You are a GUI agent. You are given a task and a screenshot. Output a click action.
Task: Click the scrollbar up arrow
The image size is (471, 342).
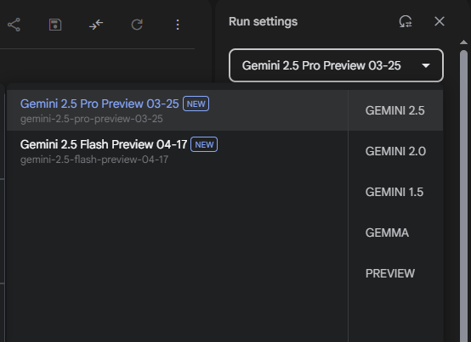coord(463,42)
